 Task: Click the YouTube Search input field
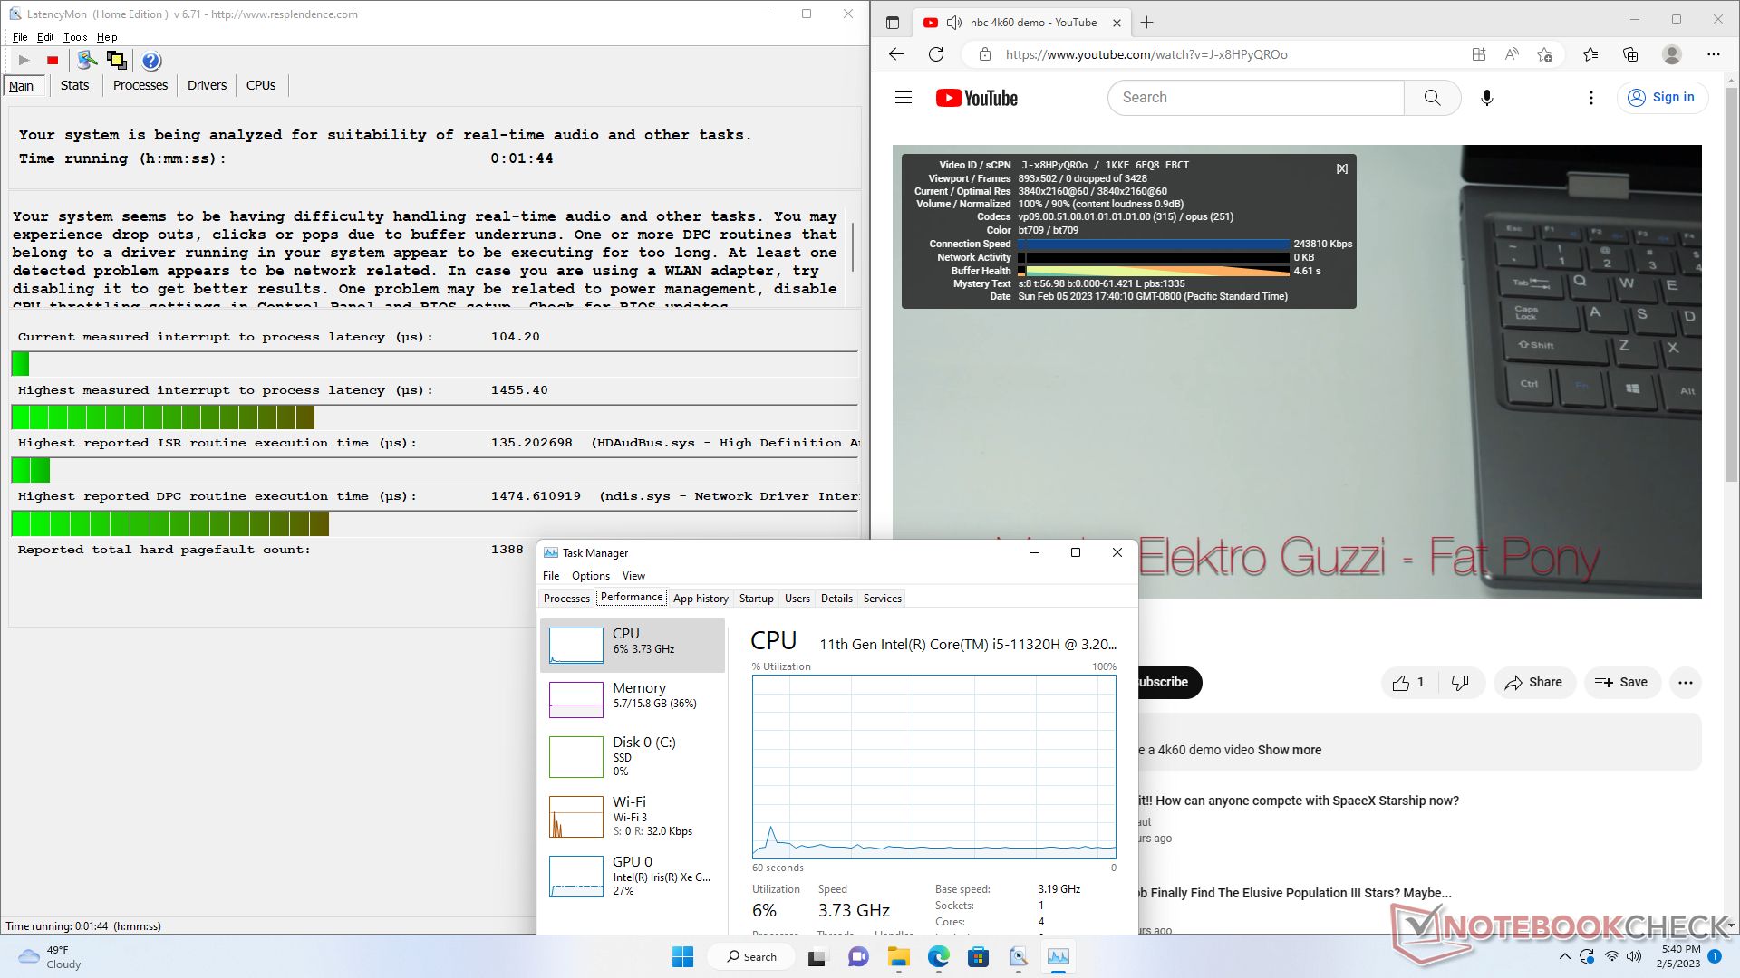coord(1255,98)
